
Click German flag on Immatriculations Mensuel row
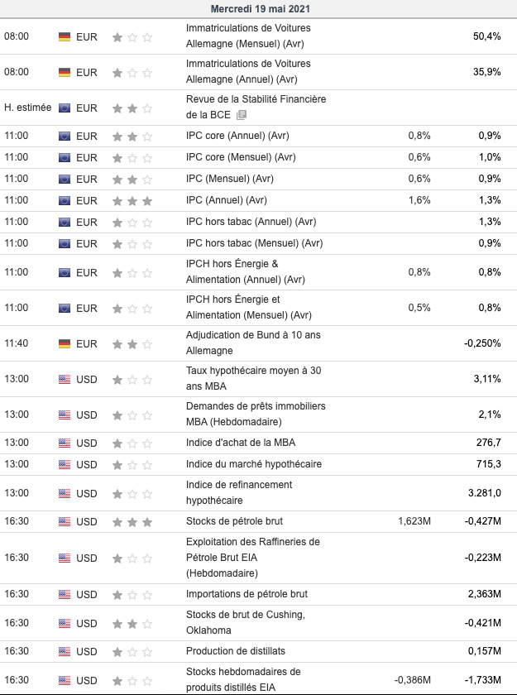[65, 36]
